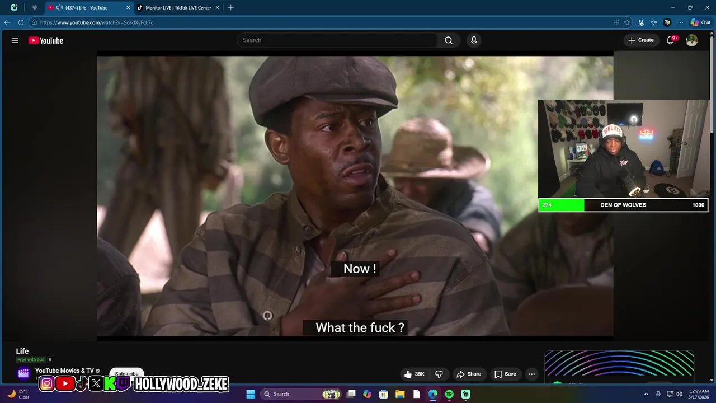This screenshot has width=716, height=403.
Task: Open YouTube notifications bell
Action: click(x=671, y=40)
